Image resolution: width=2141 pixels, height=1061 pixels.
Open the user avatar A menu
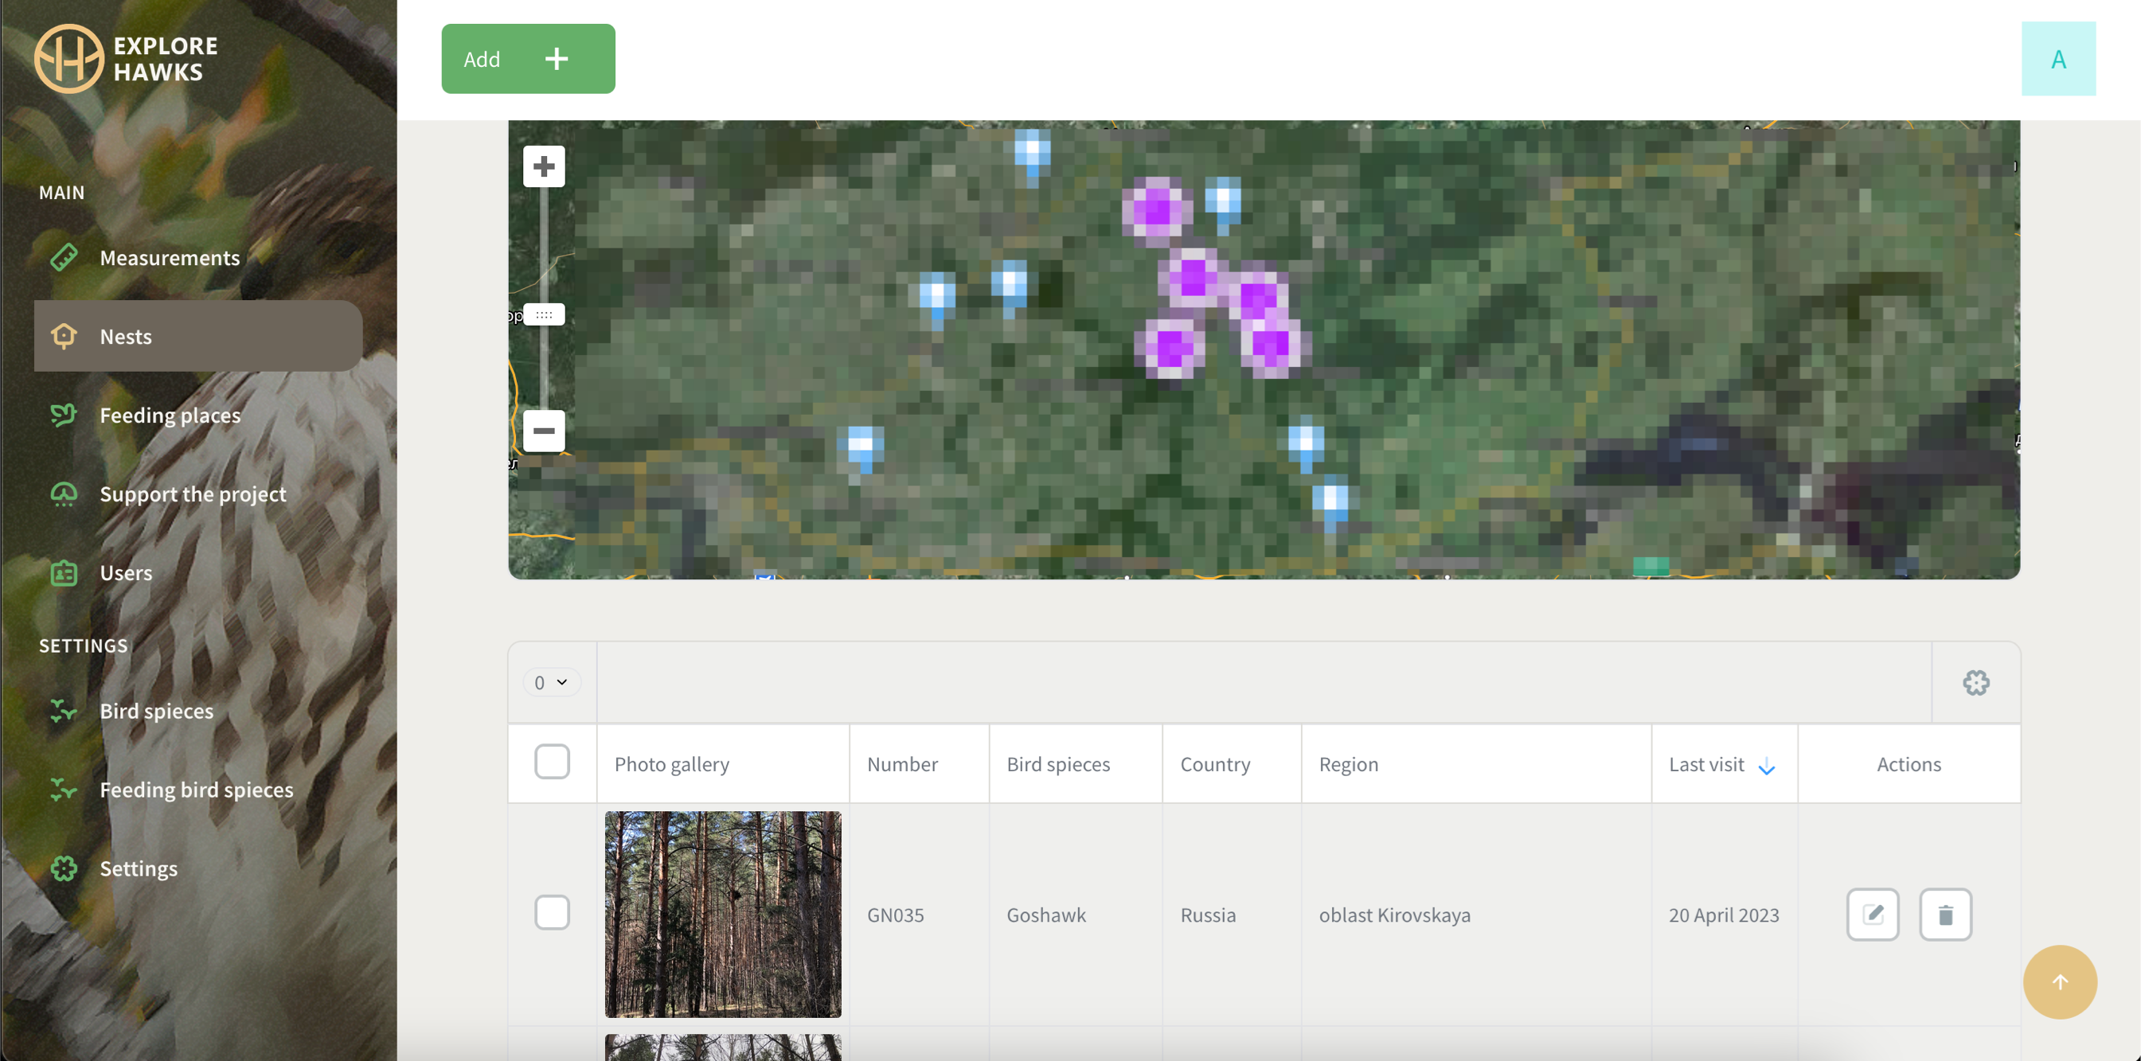[2058, 58]
